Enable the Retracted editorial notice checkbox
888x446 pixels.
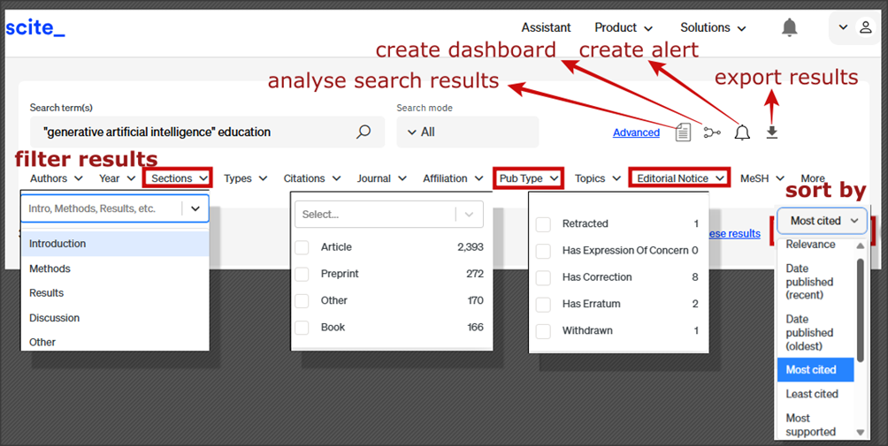click(543, 224)
